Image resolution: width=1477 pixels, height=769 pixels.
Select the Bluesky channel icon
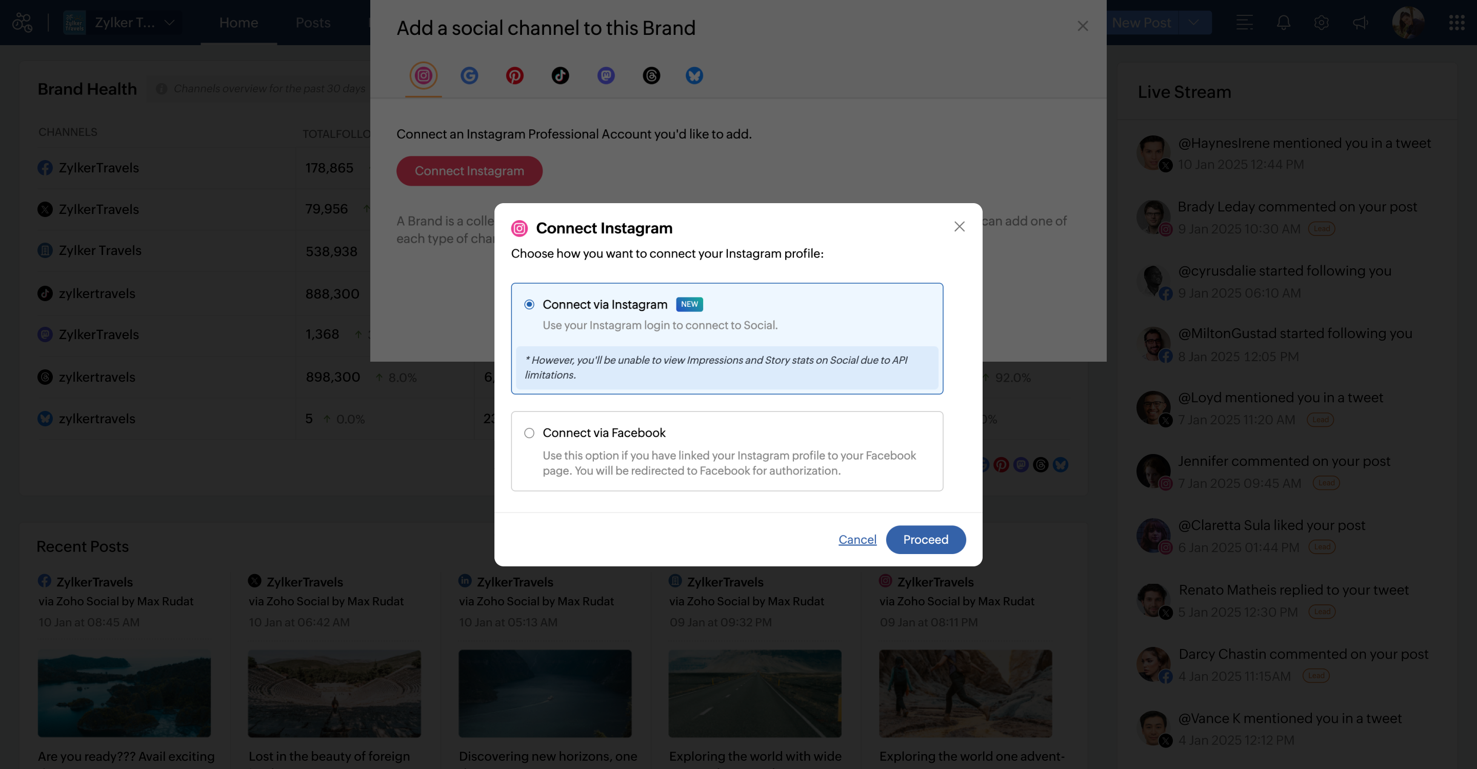[x=694, y=75]
